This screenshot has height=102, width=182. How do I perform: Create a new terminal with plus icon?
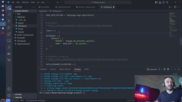(159, 69)
